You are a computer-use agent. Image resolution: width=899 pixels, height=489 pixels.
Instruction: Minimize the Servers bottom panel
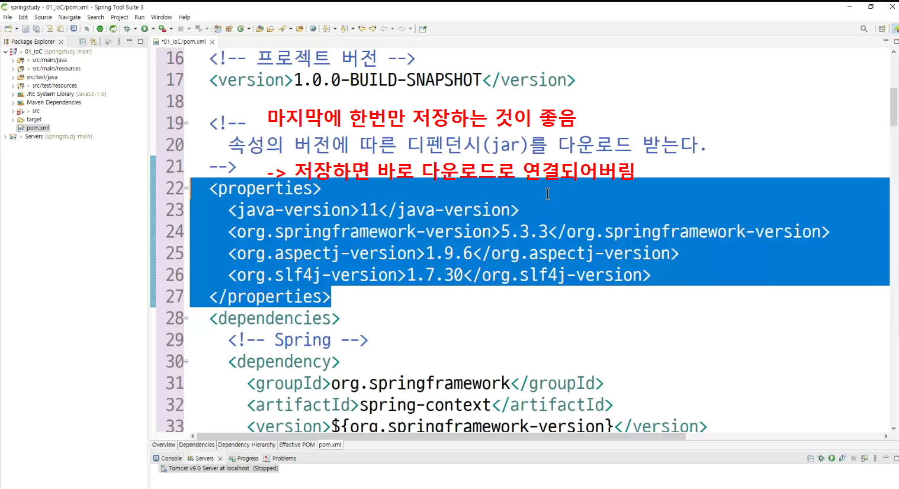pos(886,458)
